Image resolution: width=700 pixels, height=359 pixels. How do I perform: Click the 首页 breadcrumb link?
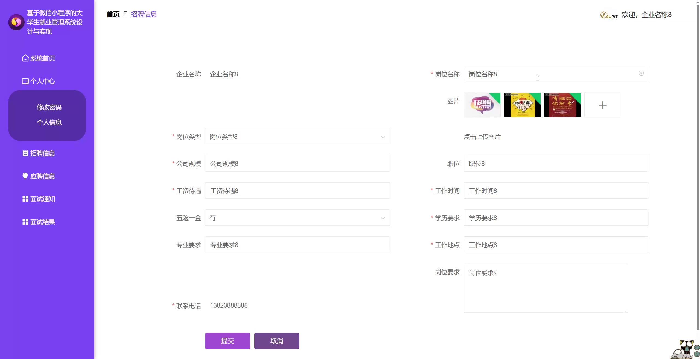(113, 14)
